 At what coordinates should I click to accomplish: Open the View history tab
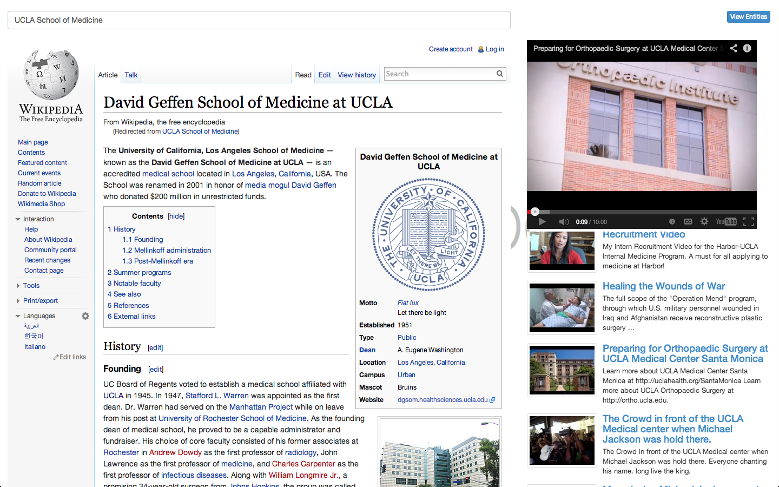(x=357, y=75)
